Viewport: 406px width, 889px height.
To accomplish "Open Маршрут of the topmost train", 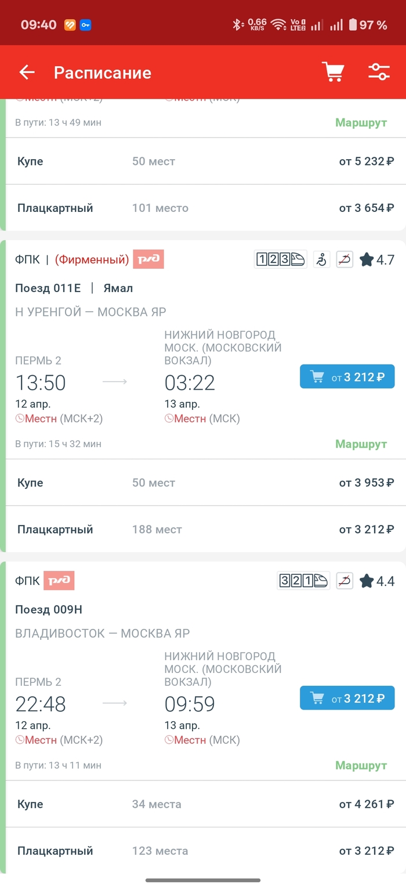I will coord(361,123).
